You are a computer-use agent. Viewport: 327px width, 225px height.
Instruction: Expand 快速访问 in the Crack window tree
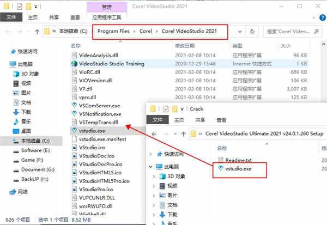pos(151,154)
